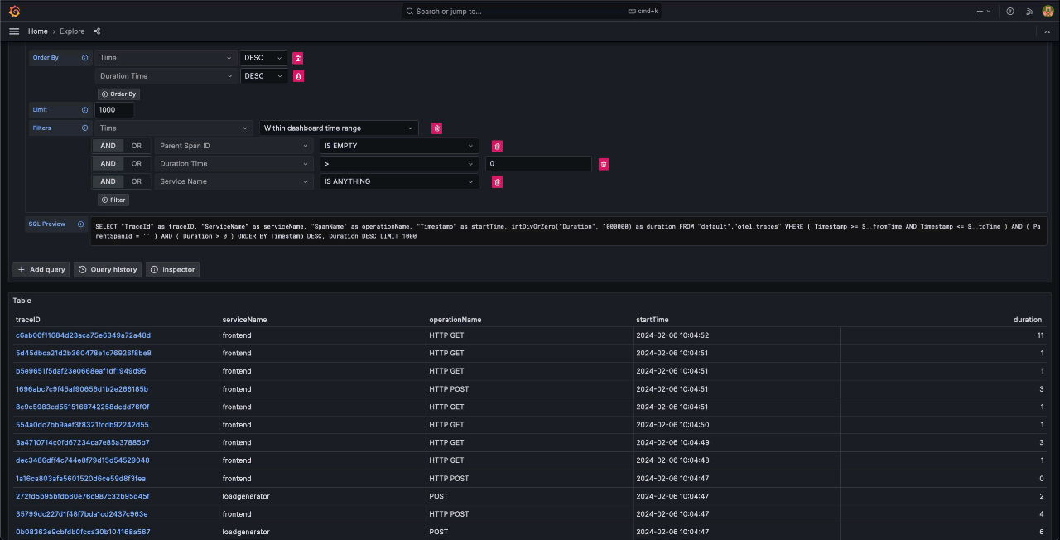Switch Duration Time filter to OR

point(137,164)
